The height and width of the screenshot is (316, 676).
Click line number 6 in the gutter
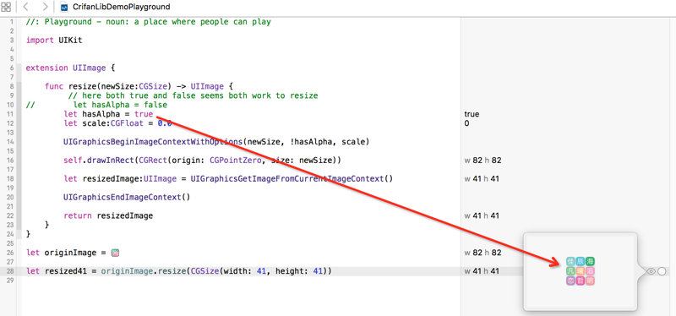point(12,68)
